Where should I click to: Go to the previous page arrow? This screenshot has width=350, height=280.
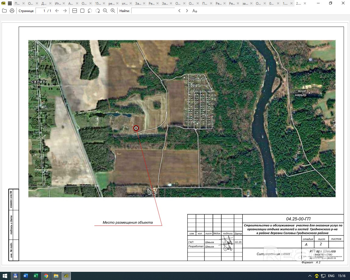pyautogui.click(x=57, y=11)
